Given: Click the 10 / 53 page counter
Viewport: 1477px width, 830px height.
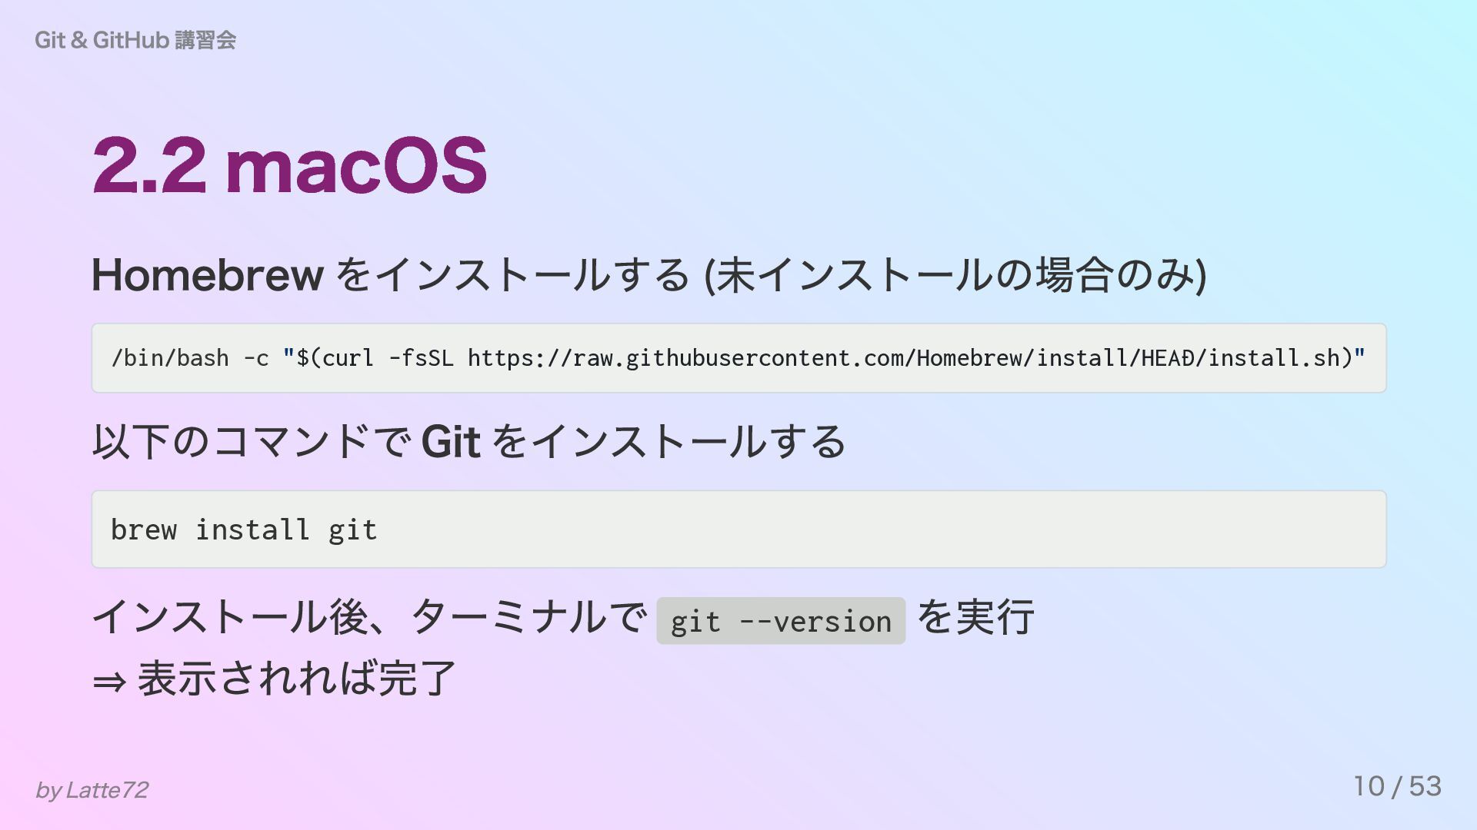Looking at the screenshot, I should pyautogui.click(x=1398, y=786).
